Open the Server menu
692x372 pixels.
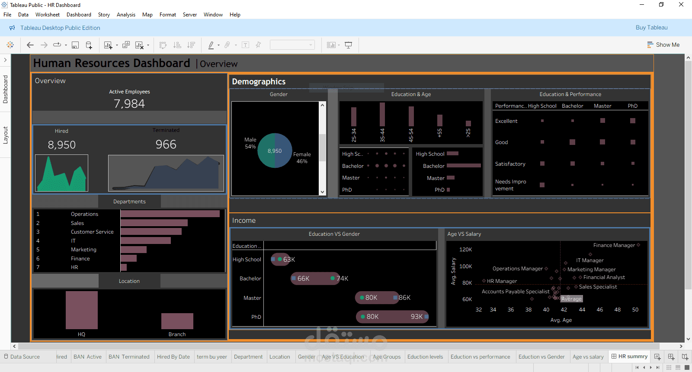pyautogui.click(x=190, y=15)
